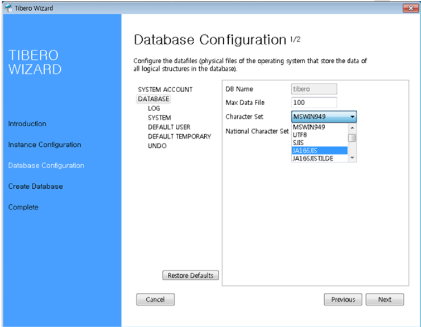
Task: Pick SJIS from the dropdown options
Action: click(320, 143)
